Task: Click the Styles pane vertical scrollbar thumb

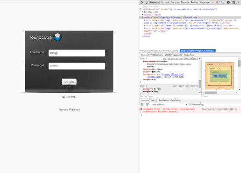Action: (200, 84)
